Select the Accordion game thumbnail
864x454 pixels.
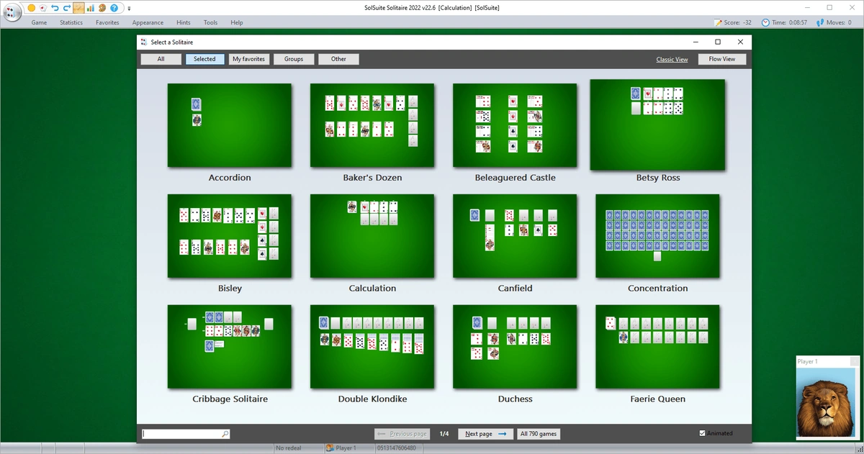pos(230,125)
